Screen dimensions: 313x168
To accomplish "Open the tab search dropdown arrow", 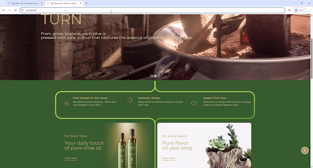I will point(3,3).
